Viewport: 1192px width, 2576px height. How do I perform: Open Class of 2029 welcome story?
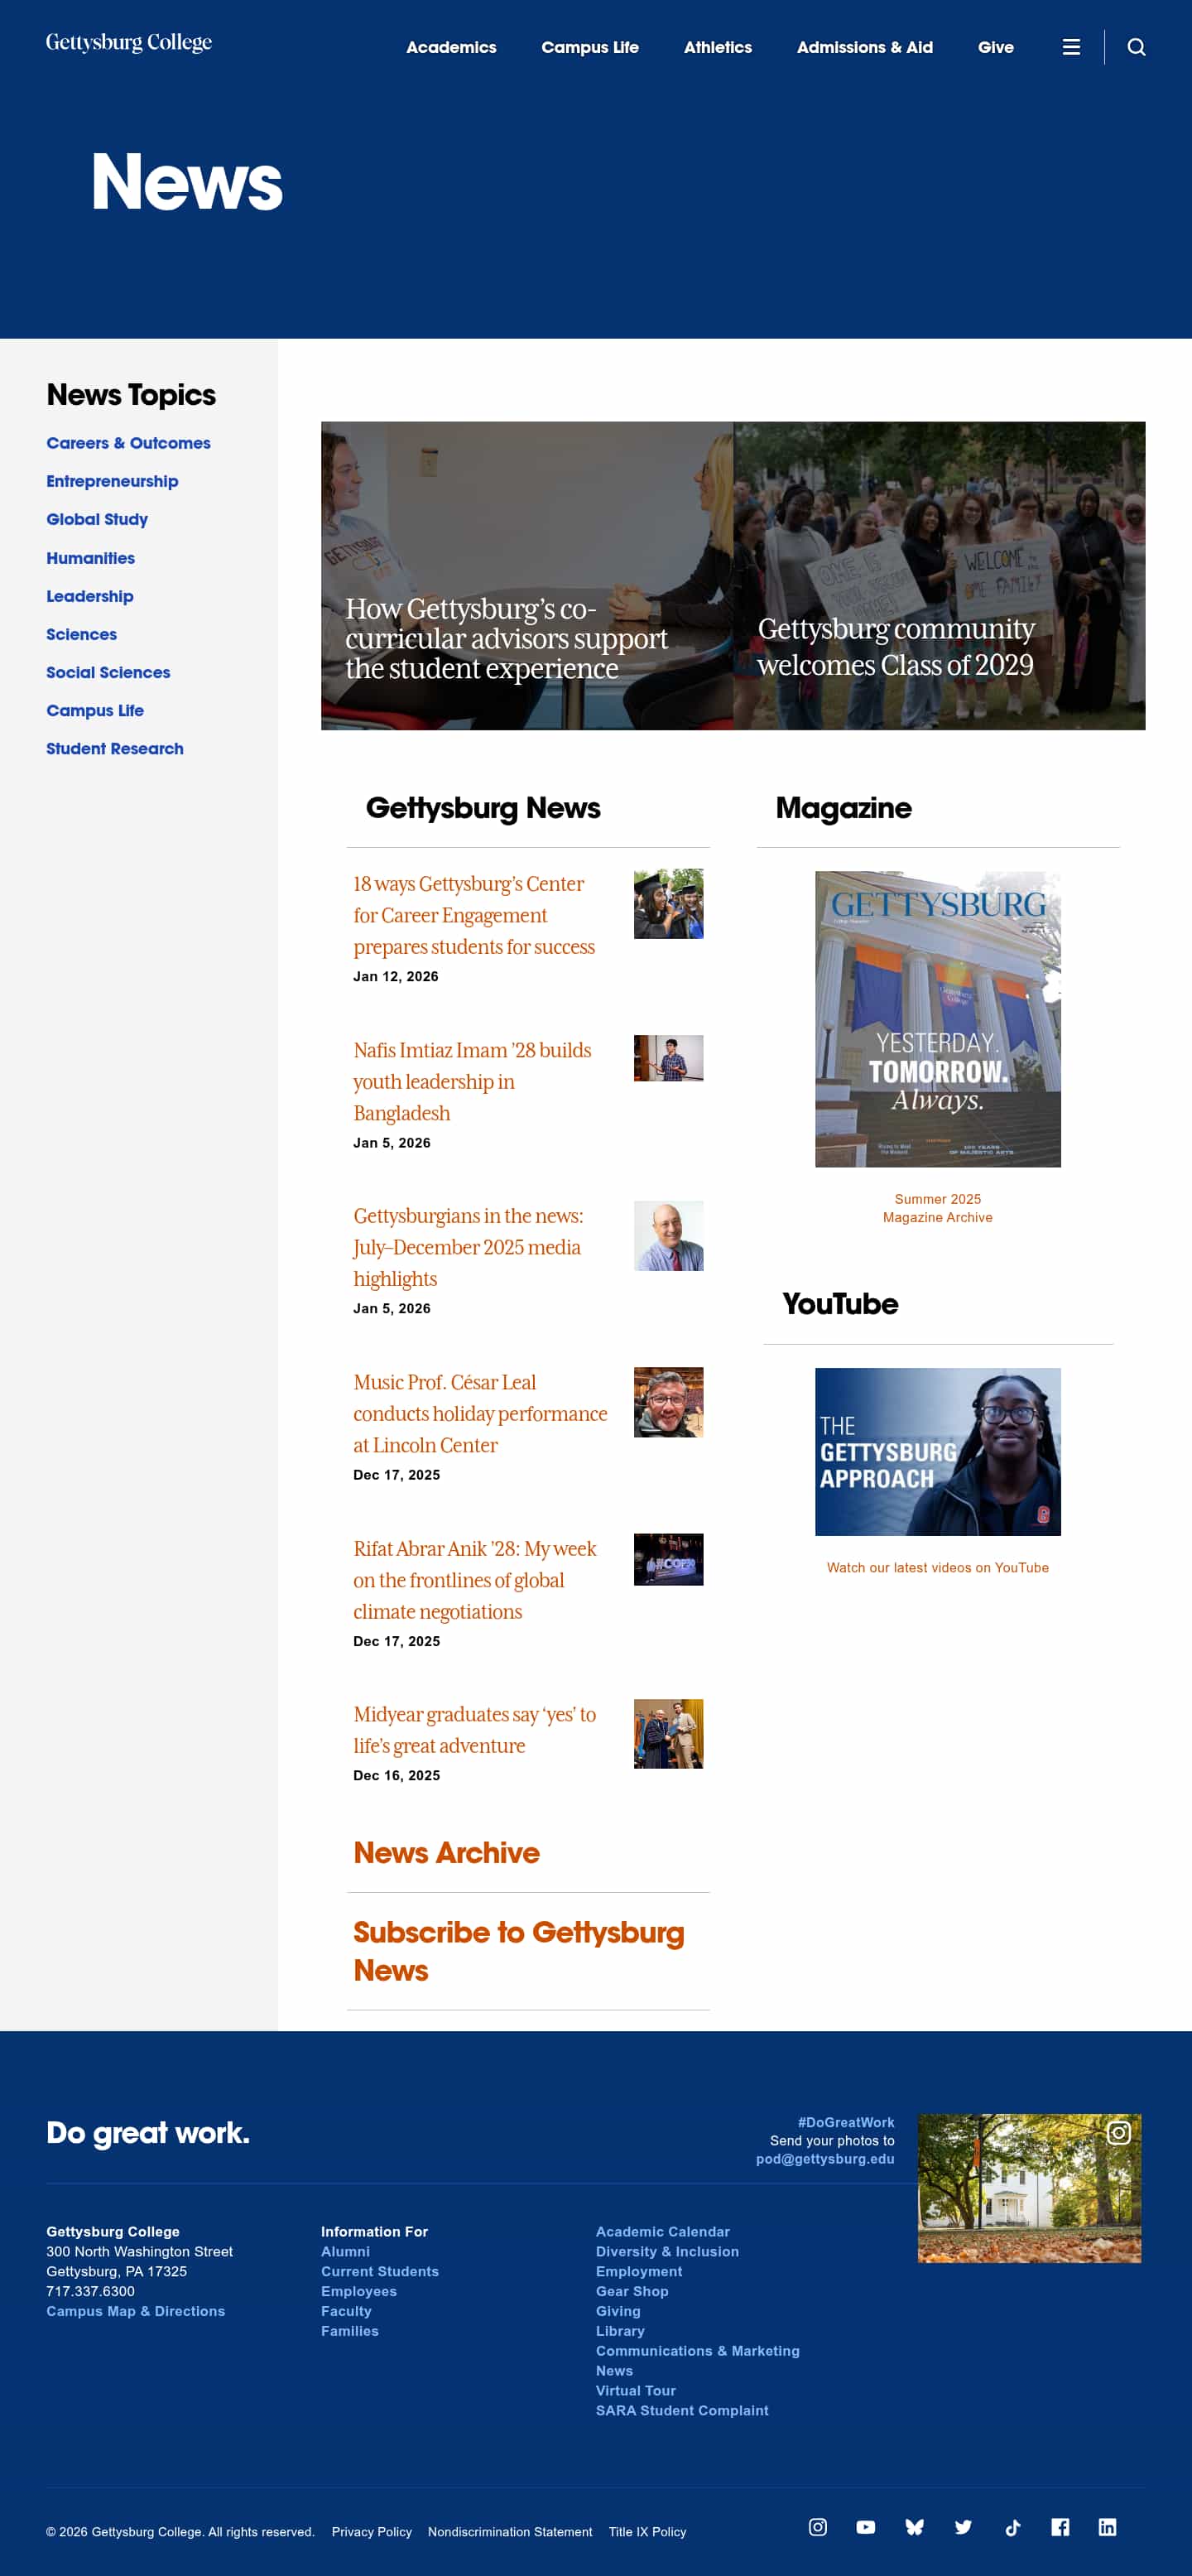point(939,575)
